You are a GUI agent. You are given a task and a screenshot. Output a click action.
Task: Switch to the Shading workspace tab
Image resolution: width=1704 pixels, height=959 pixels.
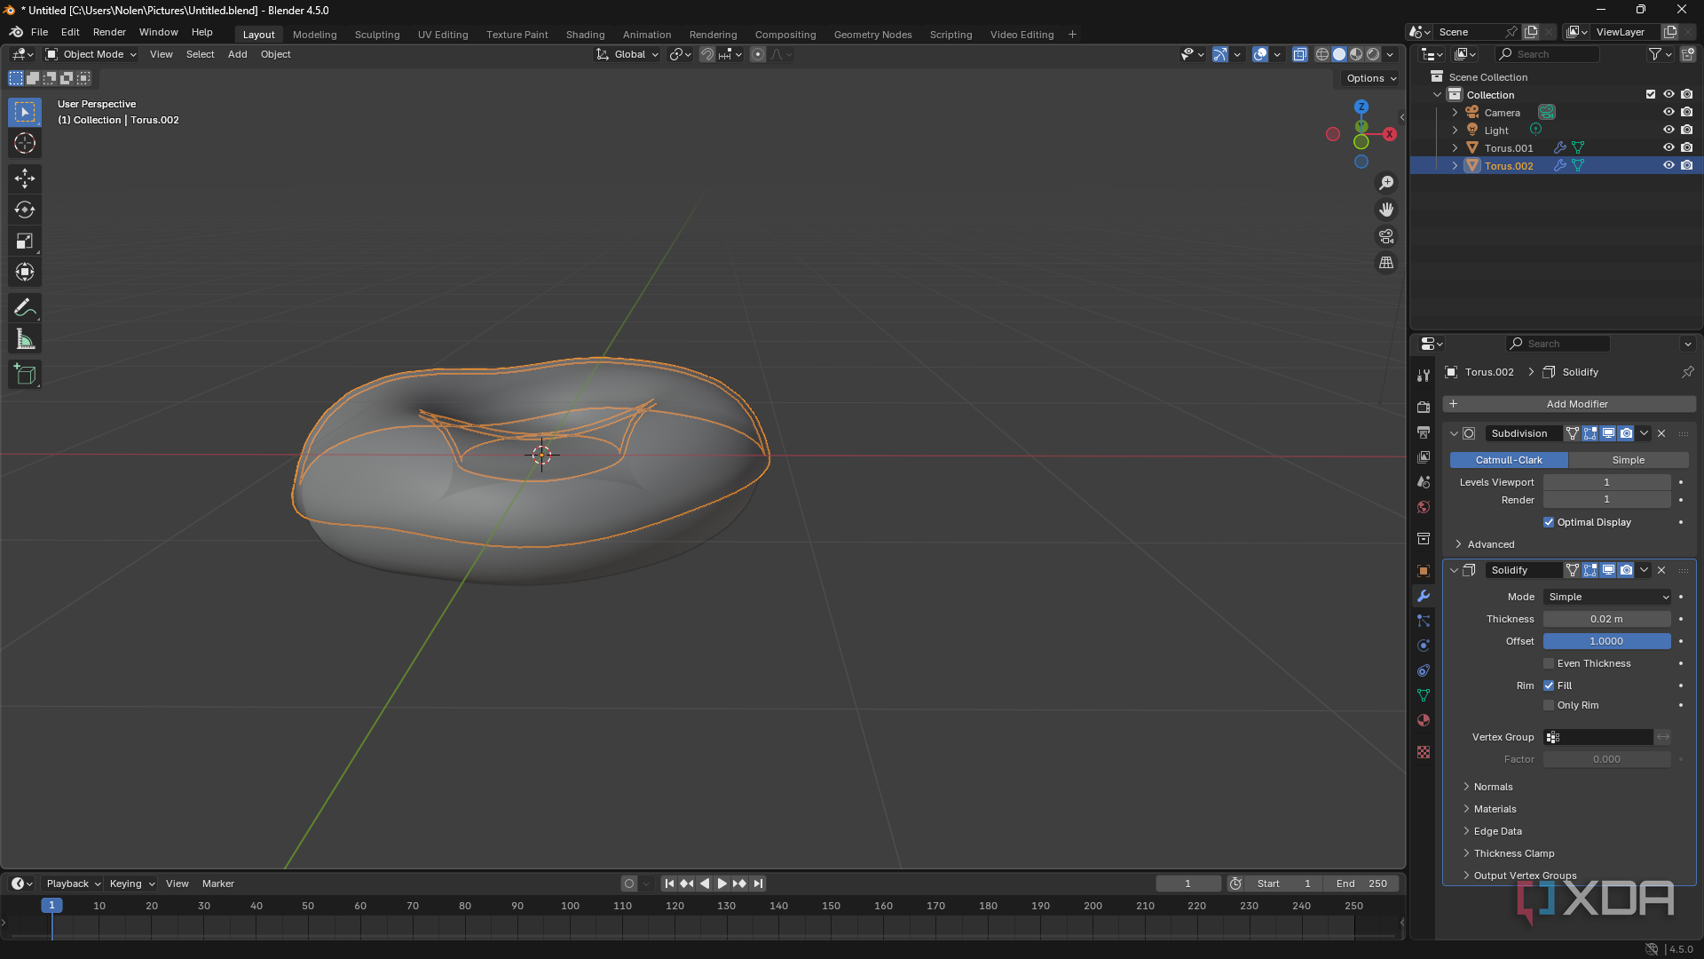(585, 35)
